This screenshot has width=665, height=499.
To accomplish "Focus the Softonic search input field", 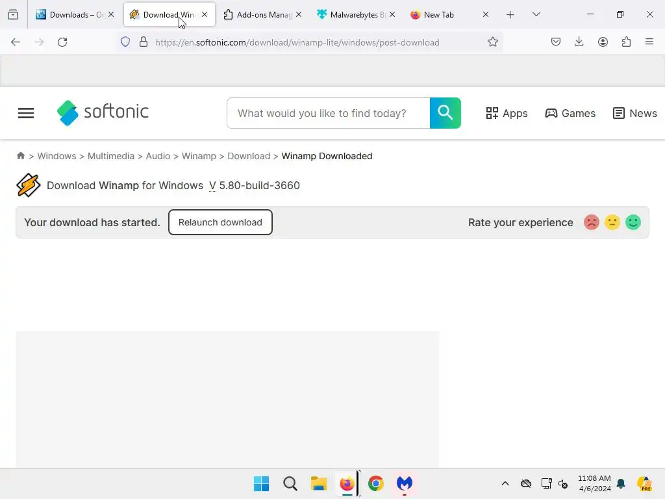I will coord(328,113).
